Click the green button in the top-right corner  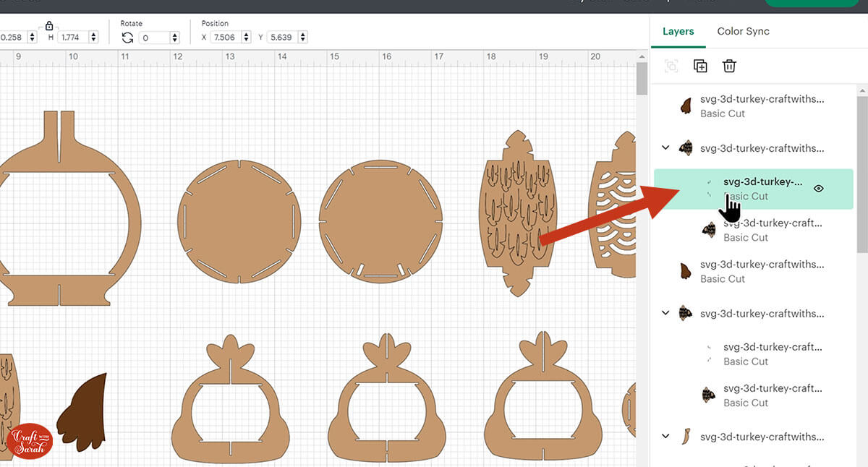pyautogui.click(x=816, y=3)
